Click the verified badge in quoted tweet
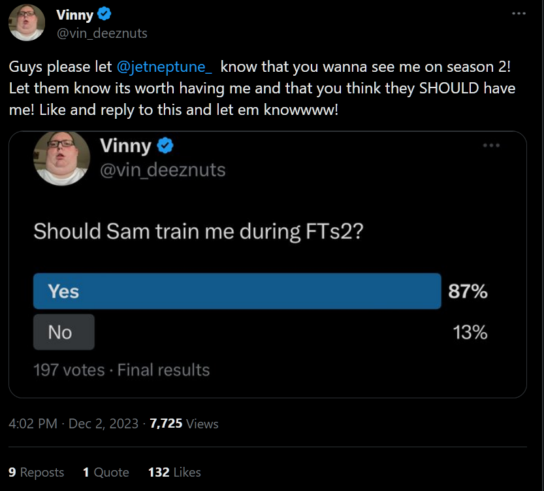 click(x=166, y=146)
